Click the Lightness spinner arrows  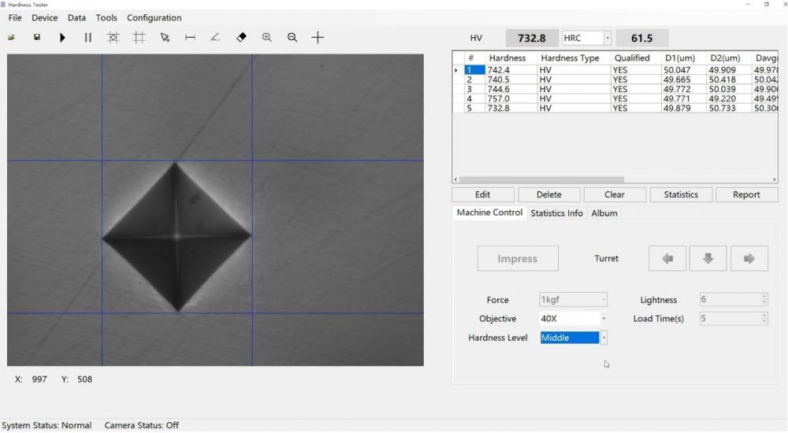coord(764,299)
